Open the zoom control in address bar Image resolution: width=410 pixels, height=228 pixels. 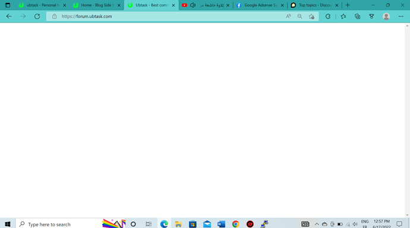click(x=299, y=16)
